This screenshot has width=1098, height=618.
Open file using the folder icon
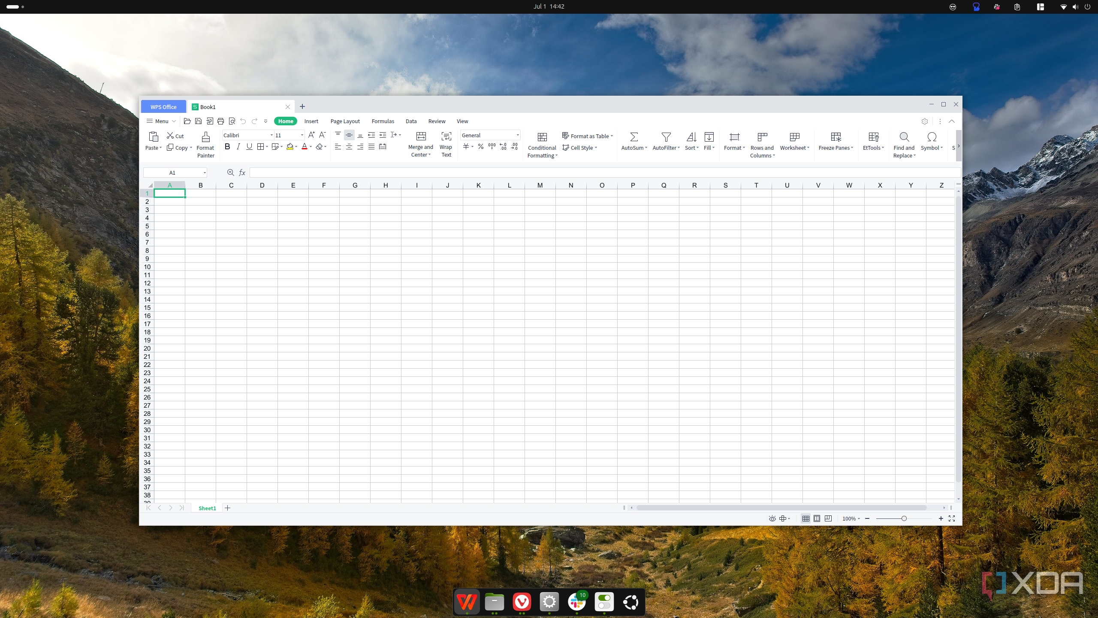point(187,121)
